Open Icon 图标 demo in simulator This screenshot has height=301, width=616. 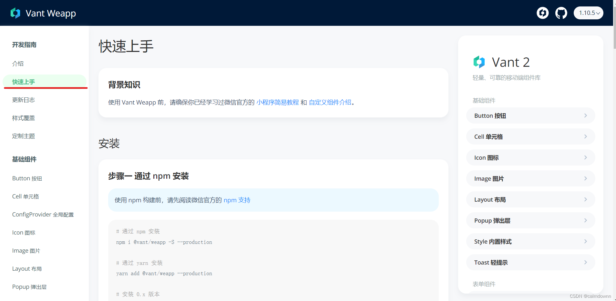pyautogui.click(x=530, y=157)
